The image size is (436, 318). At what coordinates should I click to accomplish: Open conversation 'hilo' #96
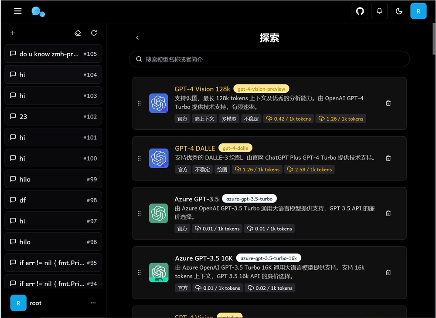tap(53, 242)
